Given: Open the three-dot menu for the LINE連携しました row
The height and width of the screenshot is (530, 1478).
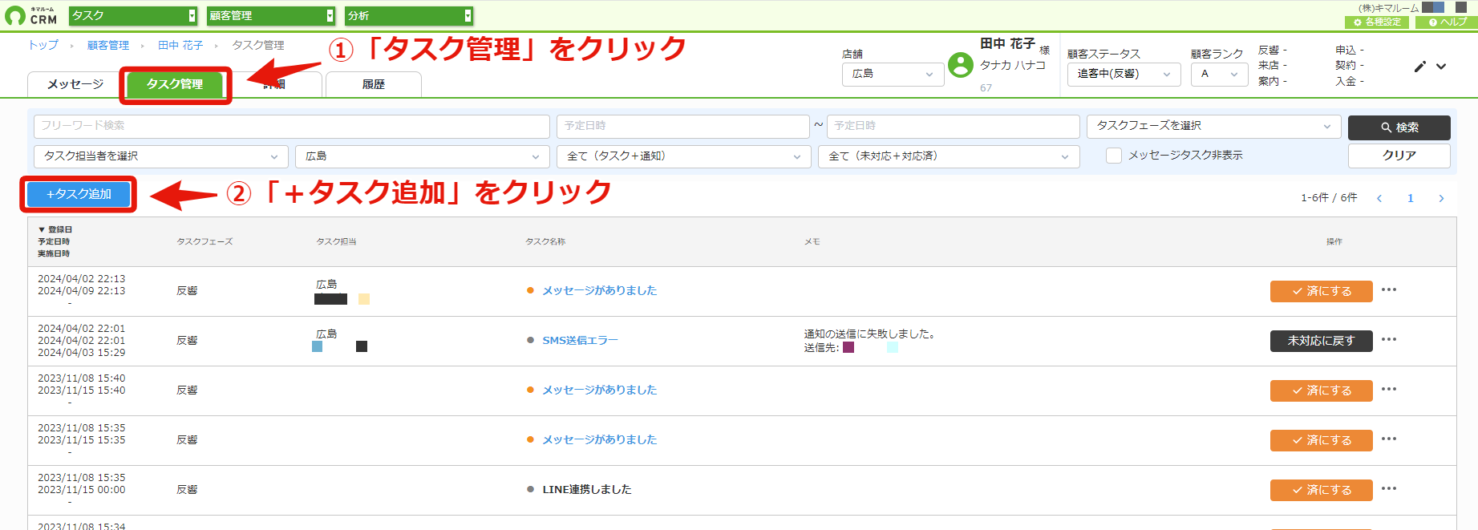Looking at the screenshot, I should [1389, 489].
